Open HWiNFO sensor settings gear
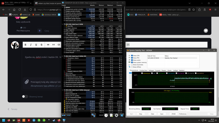This screenshot has width=219, height=123. tap(116, 115)
